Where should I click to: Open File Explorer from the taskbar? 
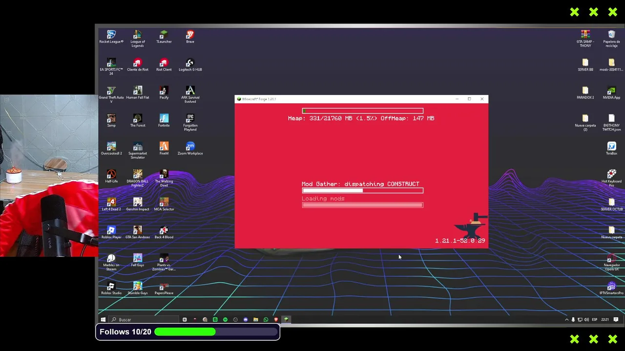255,320
